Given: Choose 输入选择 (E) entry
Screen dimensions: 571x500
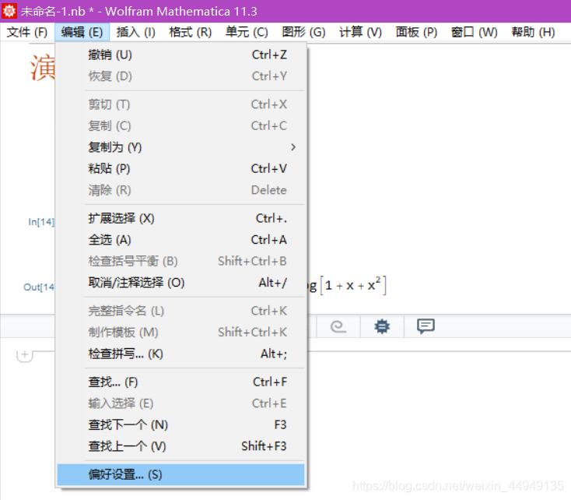Looking at the screenshot, I should [x=181, y=403].
